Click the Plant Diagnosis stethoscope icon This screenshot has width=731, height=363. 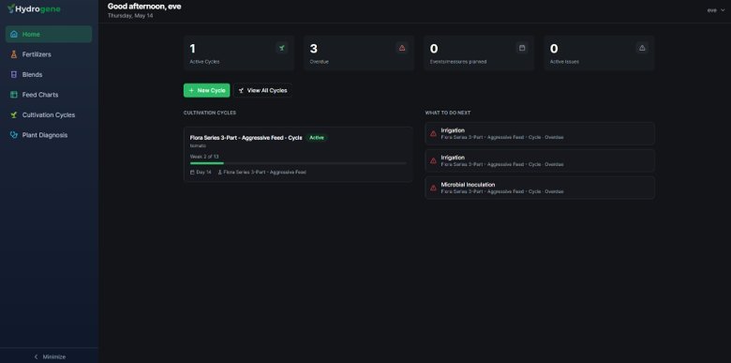(14, 135)
